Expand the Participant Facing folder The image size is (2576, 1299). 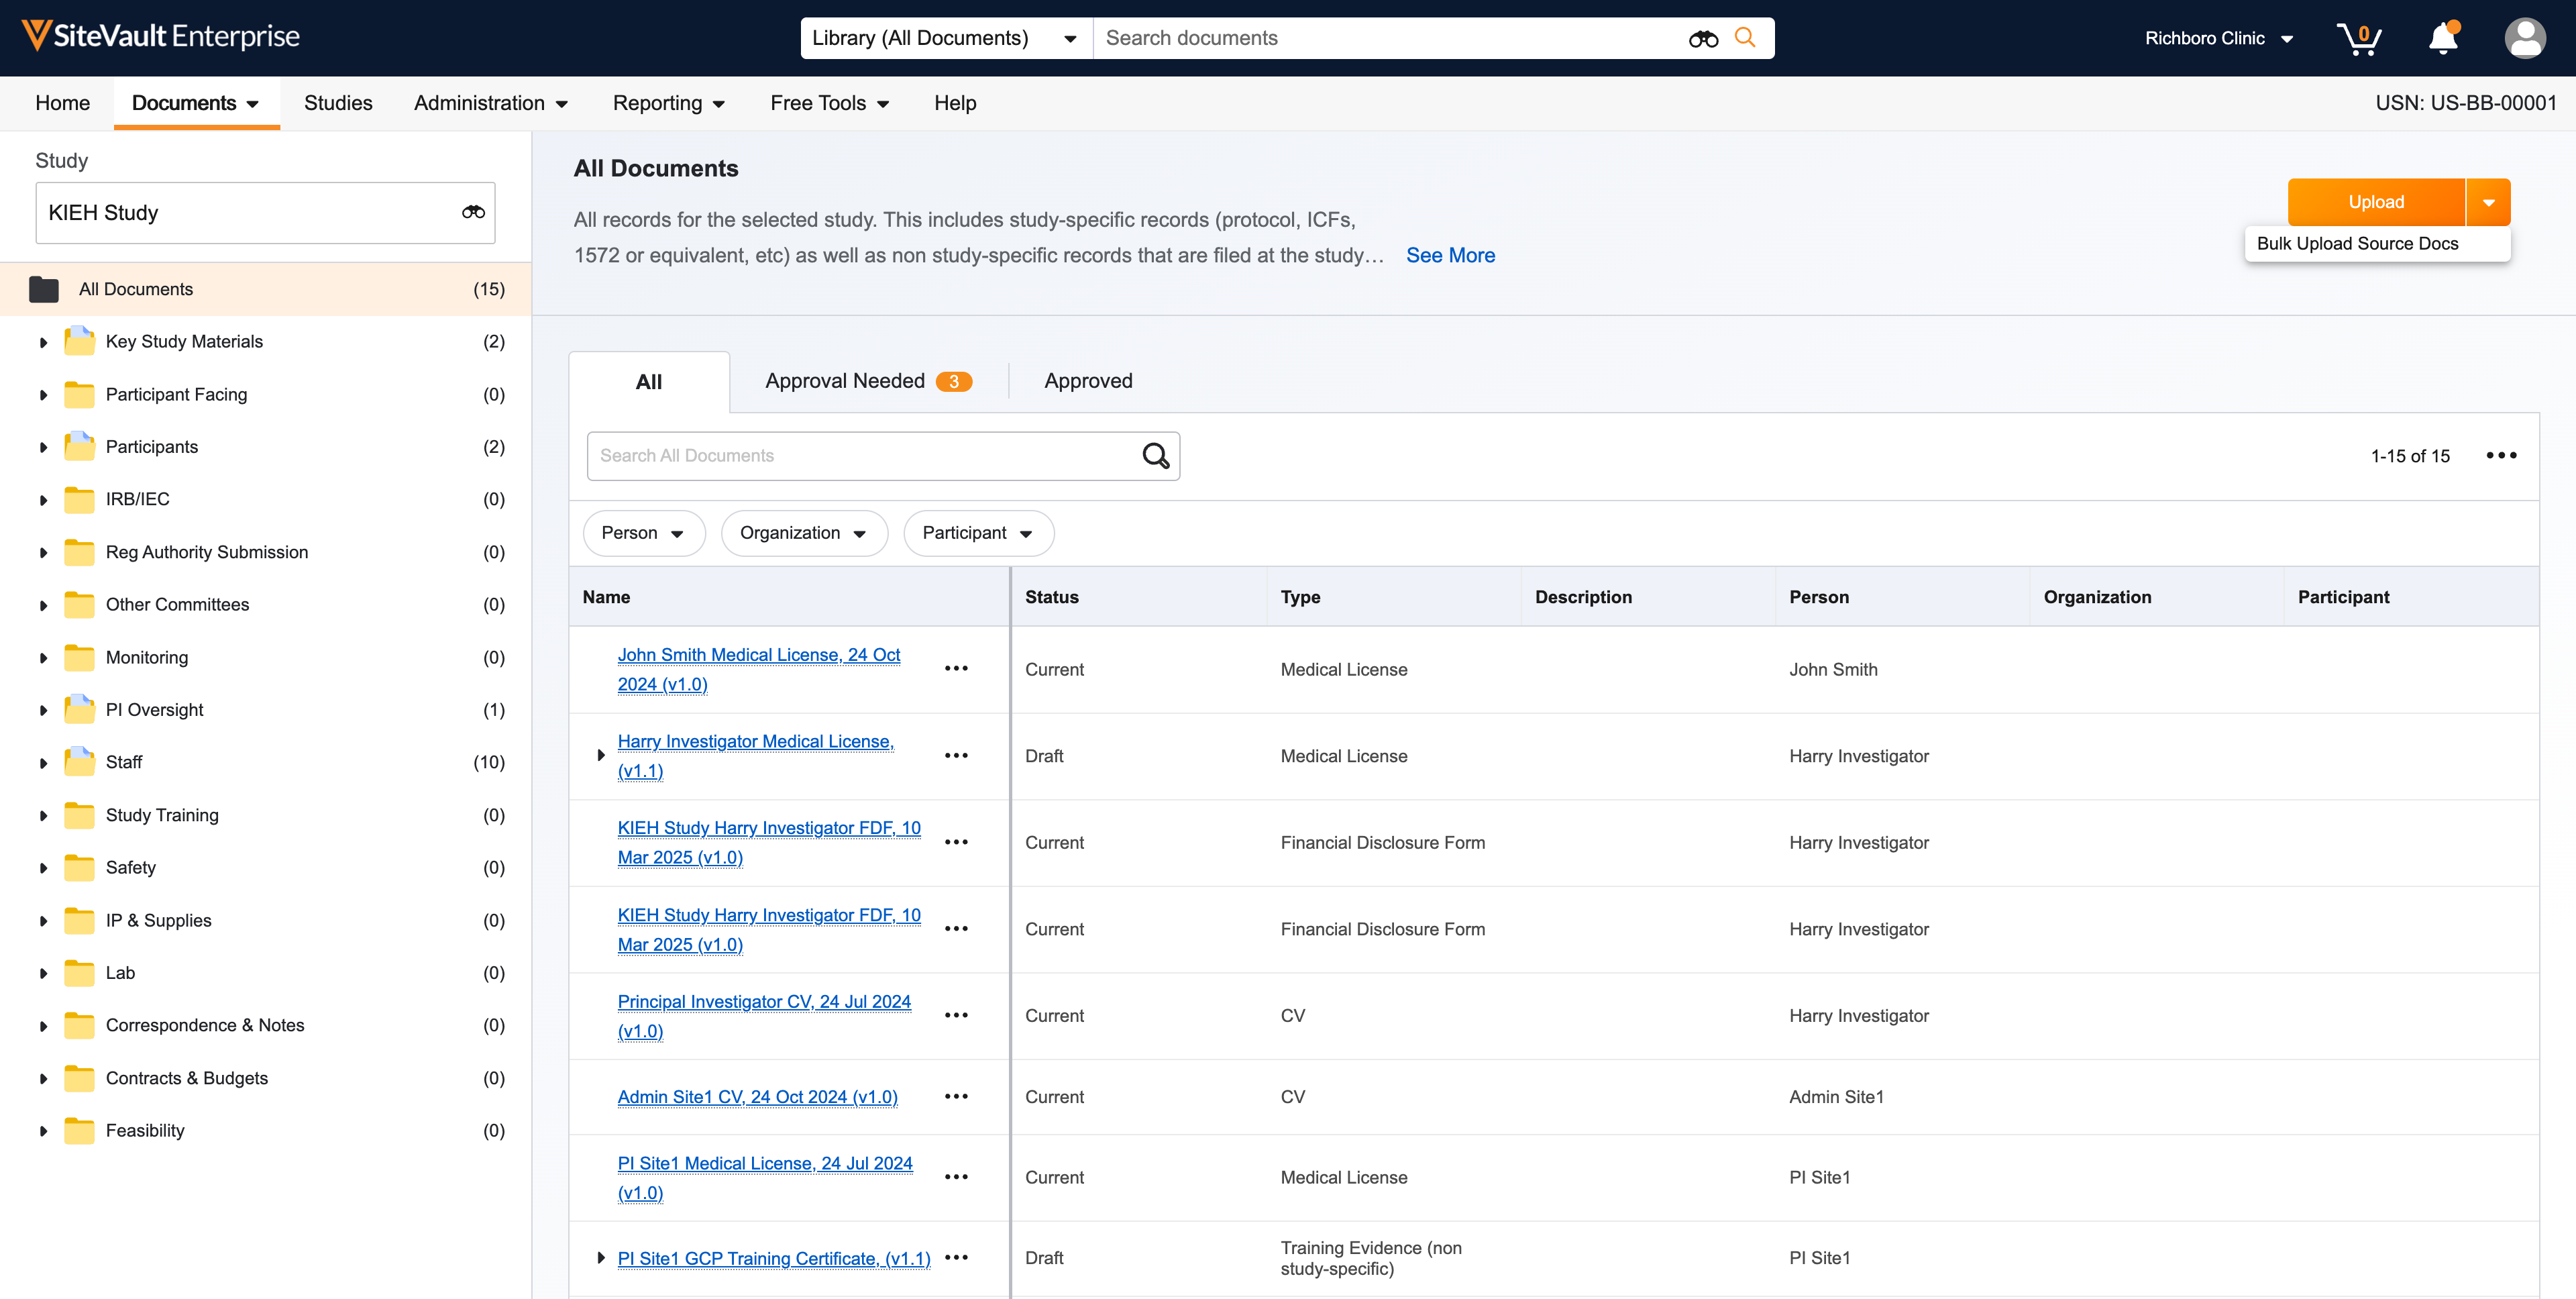pos(43,395)
